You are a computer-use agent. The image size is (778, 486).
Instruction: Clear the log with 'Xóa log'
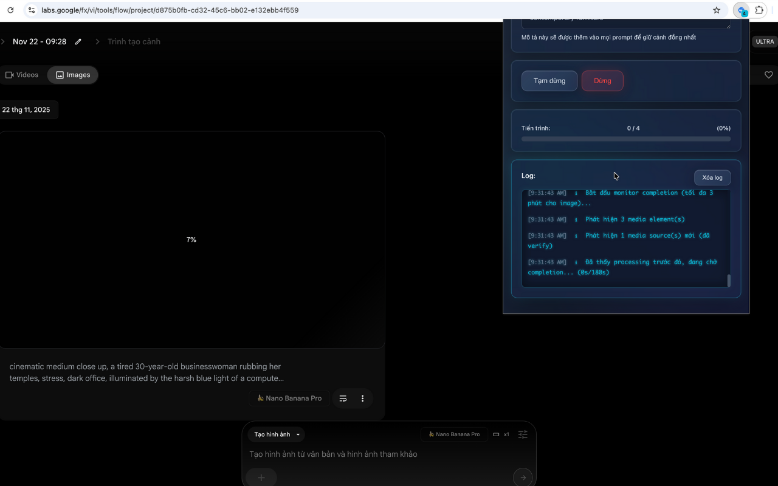(x=712, y=177)
